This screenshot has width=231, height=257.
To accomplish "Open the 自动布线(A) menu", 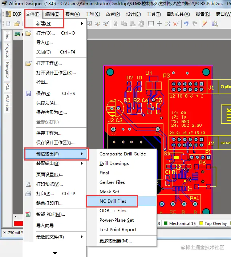I will 178,14.
